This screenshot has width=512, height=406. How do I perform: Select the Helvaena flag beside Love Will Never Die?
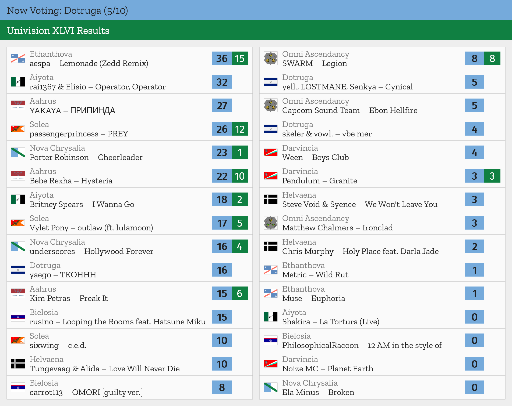point(18,364)
